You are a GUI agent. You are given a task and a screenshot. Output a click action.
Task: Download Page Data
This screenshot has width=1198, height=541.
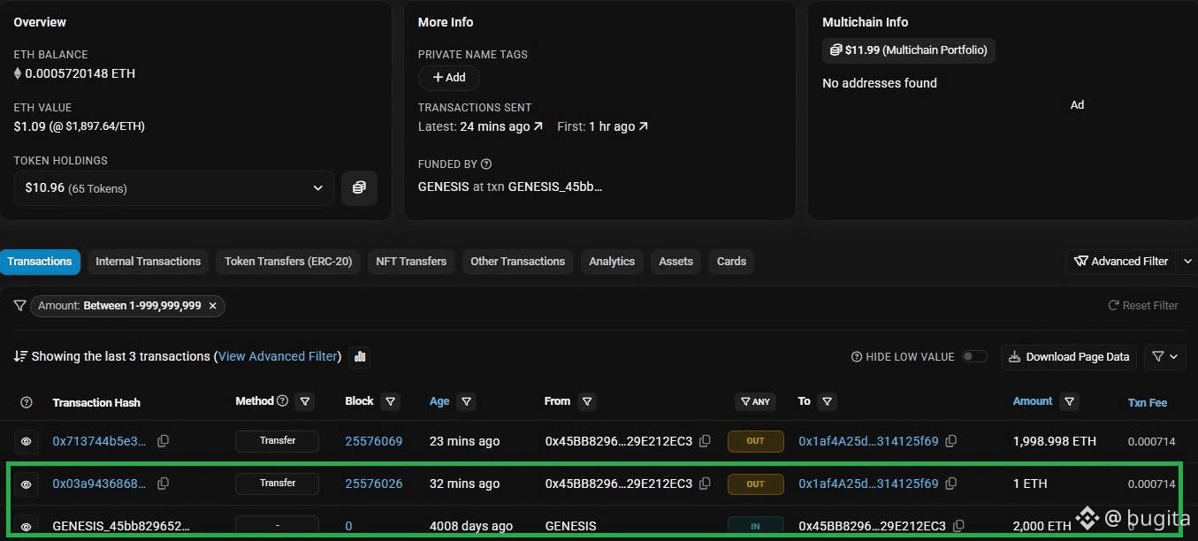pos(1069,357)
